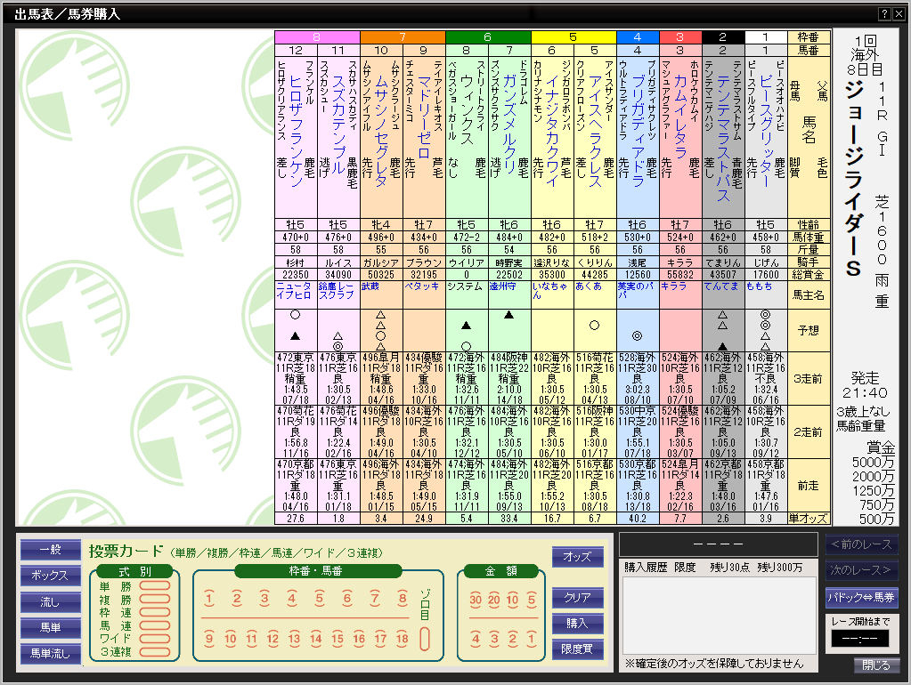Image resolution: width=911 pixels, height=685 pixels.
Task: Select the ボックス betting mode tab
Action: click(51, 576)
